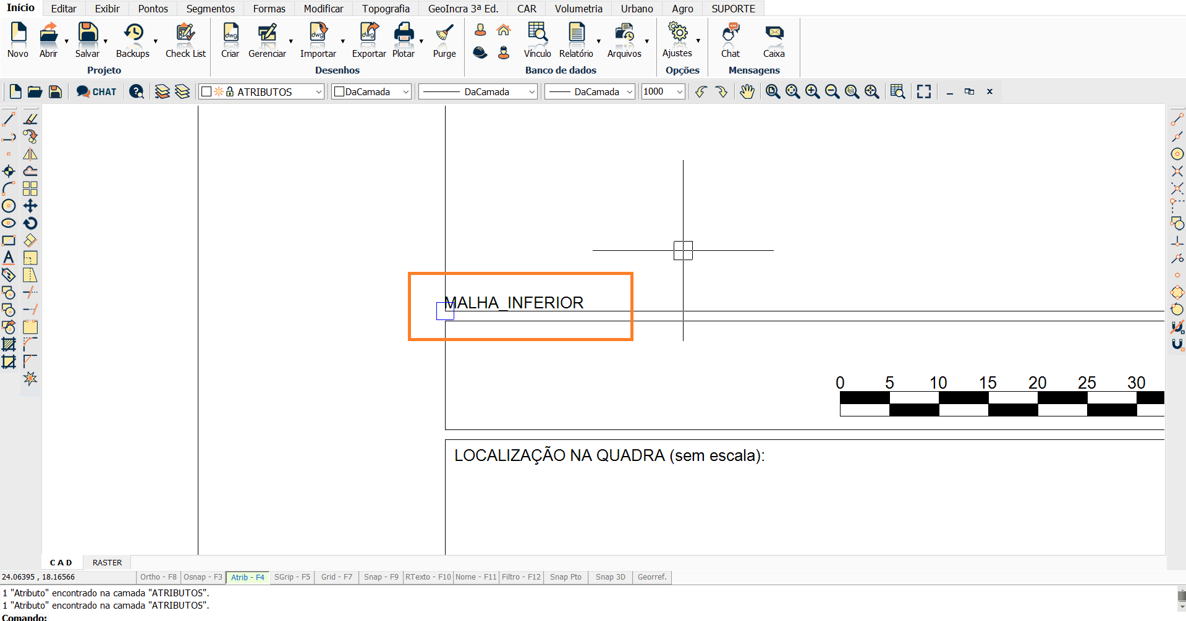Image resolution: width=1186 pixels, height=621 pixels.
Task: Open the DaCamada color selector
Action: [371, 92]
